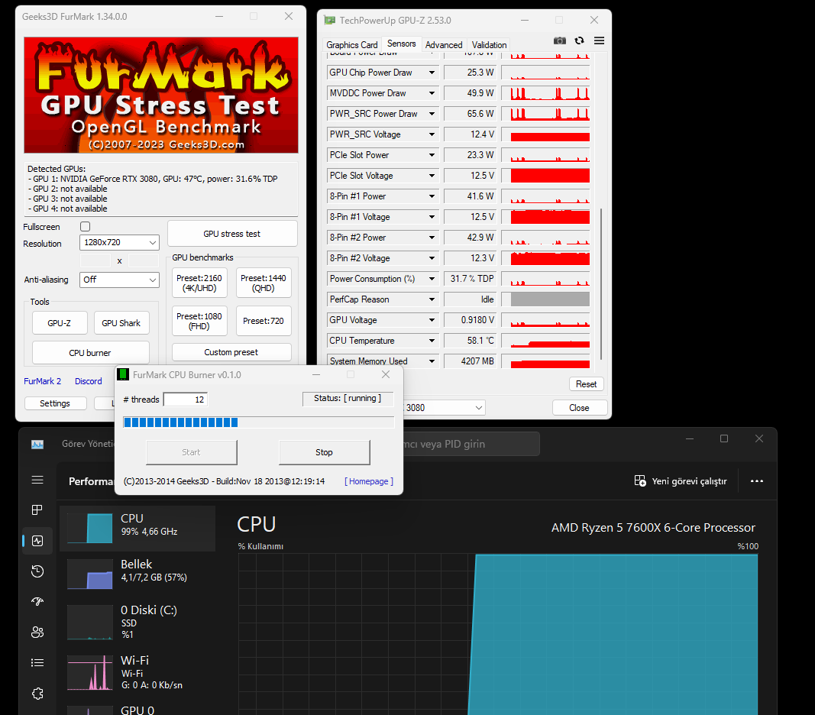Open Task Manager Processes page icon
This screenshot has height=715, width=815.
click(x=37, y=510)
